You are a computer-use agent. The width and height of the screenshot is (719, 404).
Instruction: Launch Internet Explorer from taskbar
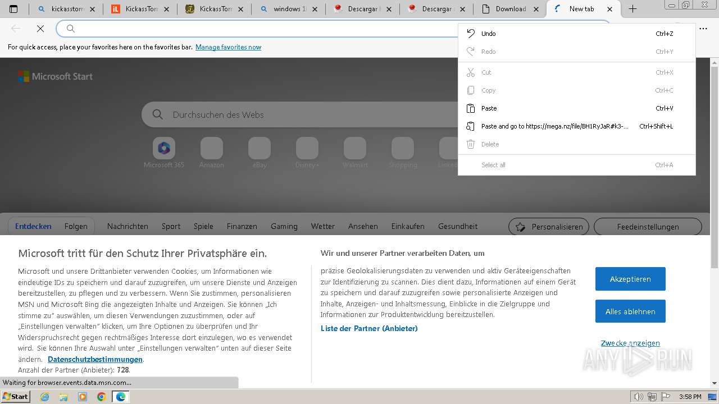45,397
